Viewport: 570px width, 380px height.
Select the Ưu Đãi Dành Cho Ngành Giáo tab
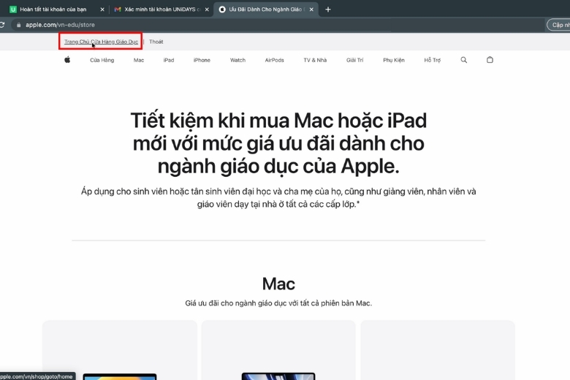[x=265, y=9]
